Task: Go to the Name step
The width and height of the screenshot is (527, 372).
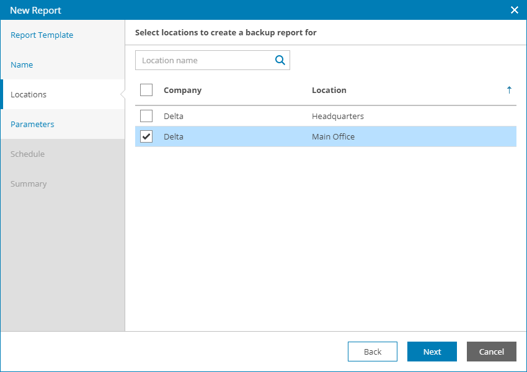Action: 22,65
